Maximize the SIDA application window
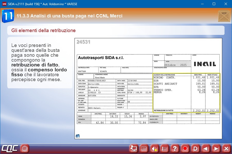Screen dimensions: 232x154 click(x=214, y=4)
